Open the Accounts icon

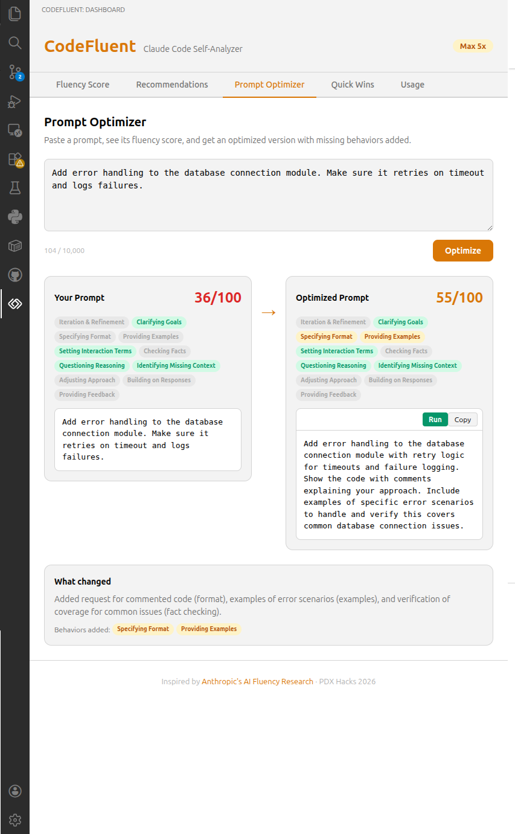[14, 791]
